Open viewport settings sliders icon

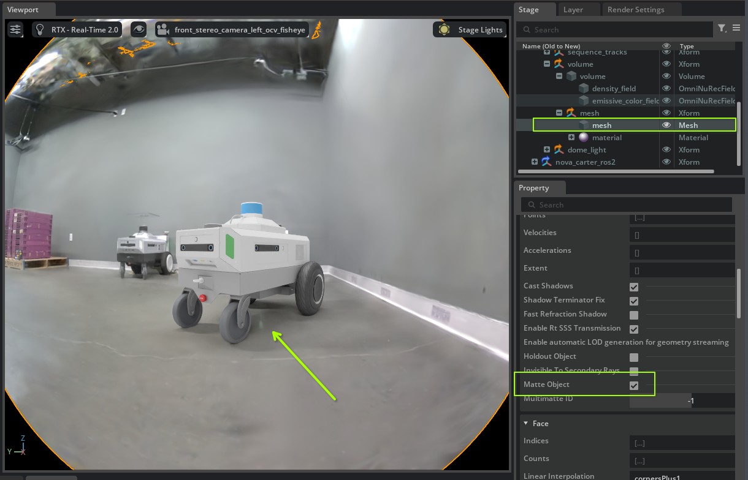click(15, 29)
